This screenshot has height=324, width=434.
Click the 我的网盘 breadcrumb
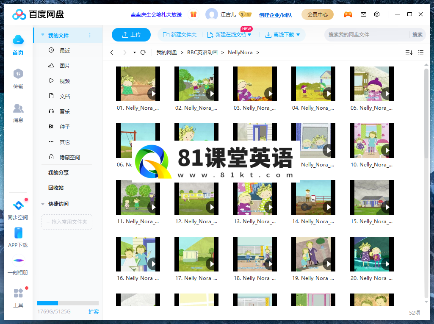167,53
